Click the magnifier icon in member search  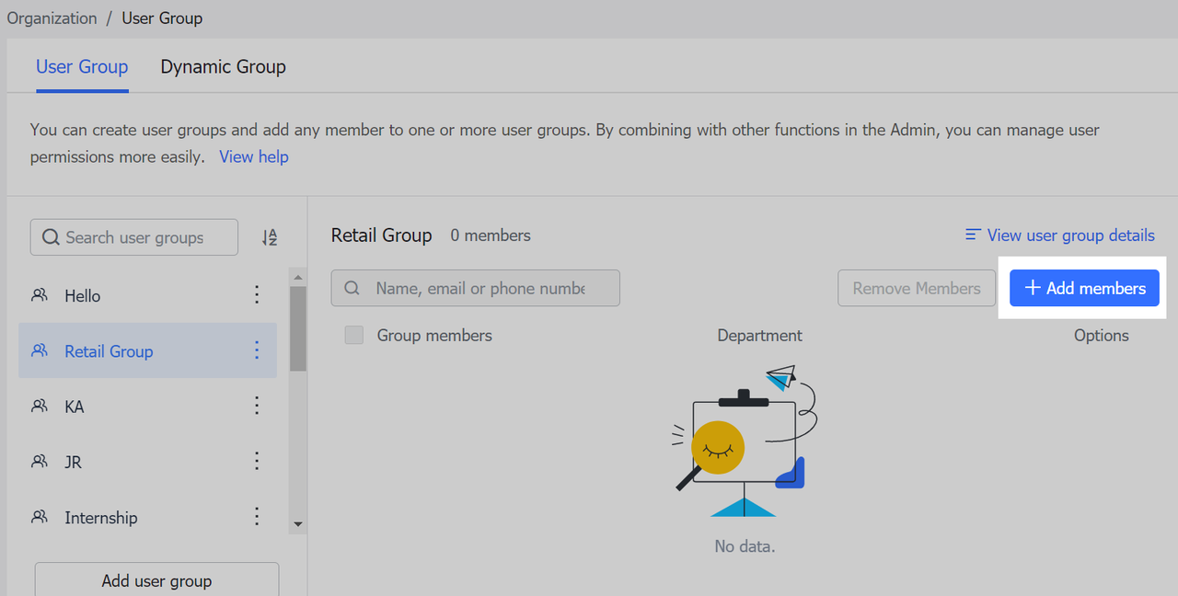[x=352, y=288]
